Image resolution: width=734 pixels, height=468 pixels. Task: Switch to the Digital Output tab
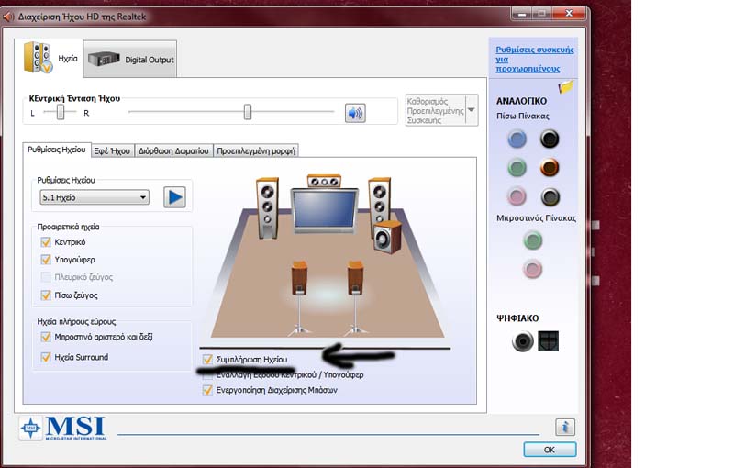pyautogui.click(x=130, y=60)
